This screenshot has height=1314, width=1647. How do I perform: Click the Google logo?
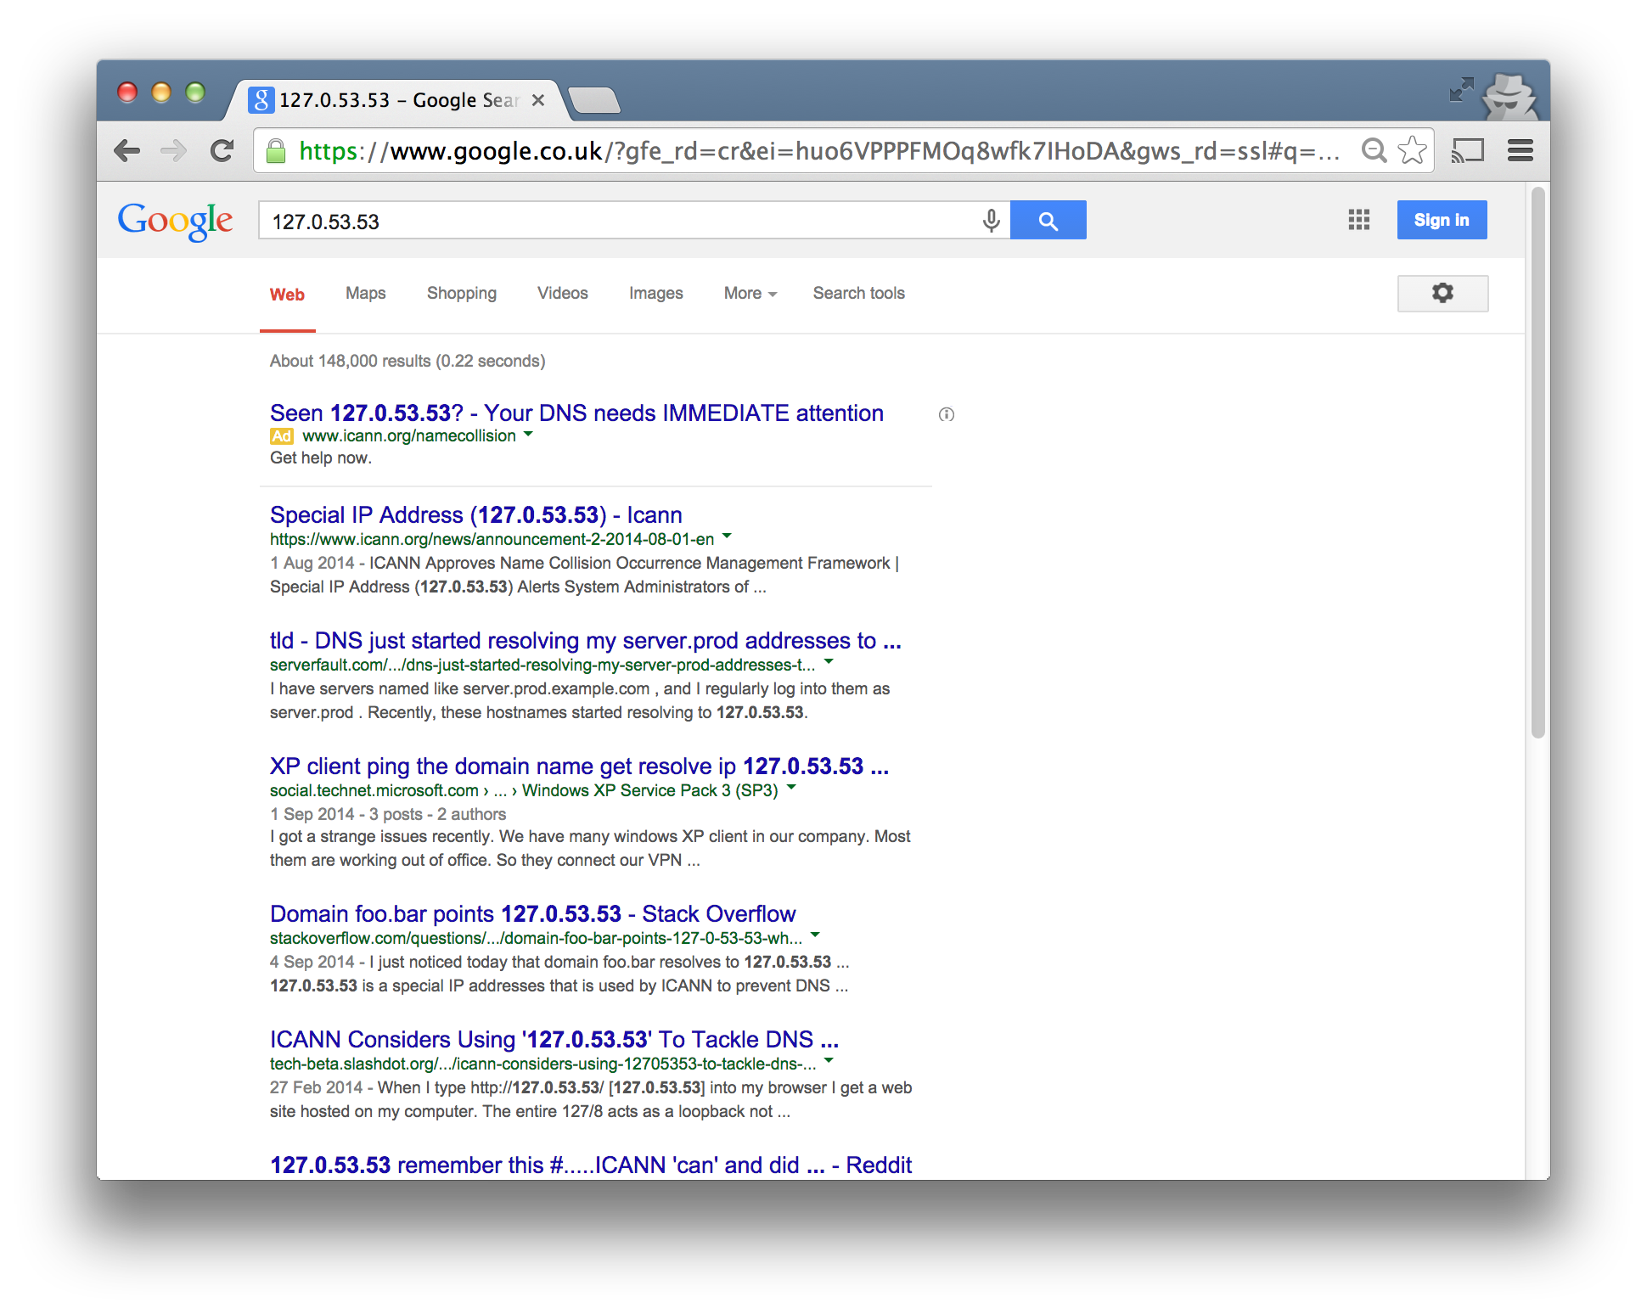(175, 222)
